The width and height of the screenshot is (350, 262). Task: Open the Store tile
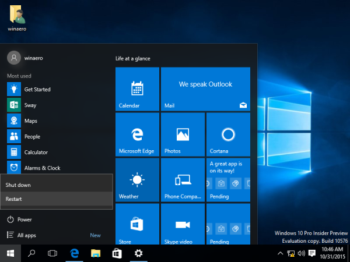[137, 224]
